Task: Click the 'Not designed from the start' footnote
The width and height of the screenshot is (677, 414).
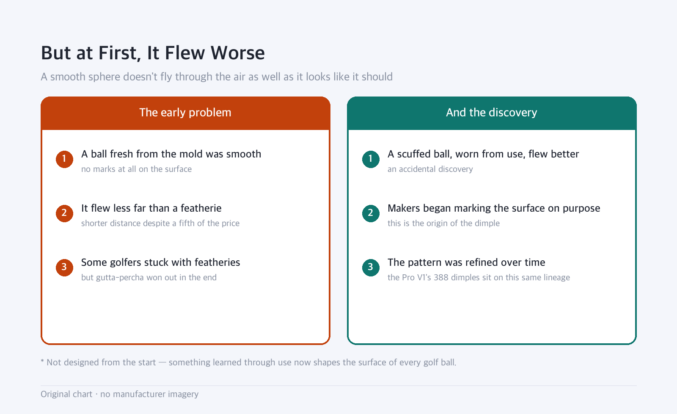Action: pyautogui.click(x=248, y=362)
